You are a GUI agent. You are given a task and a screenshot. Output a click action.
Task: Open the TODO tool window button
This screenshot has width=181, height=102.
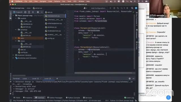(x=17, y=98)
